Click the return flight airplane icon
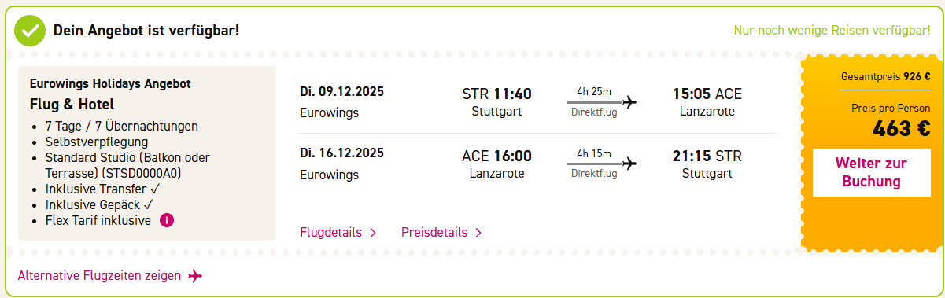The height and width of the screenshot is (298, 945). (629, 164)
